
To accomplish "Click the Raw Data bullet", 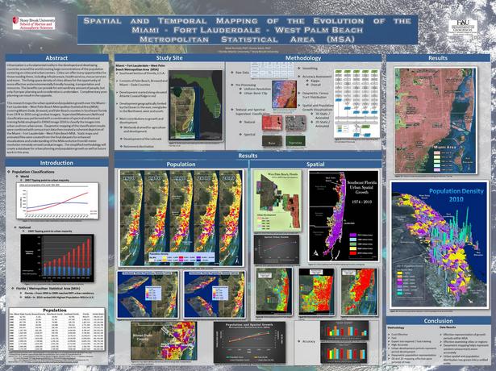I will pos(240,73).
